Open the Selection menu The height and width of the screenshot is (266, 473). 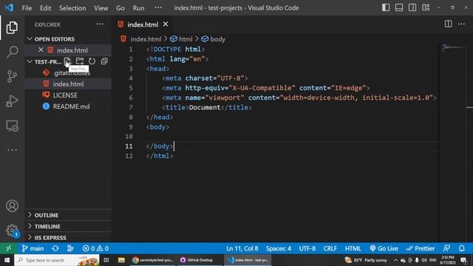pos(72,8)
